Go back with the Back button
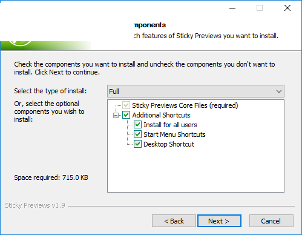Viewport: 302px width, 235px height. click(x=174, y=221)
